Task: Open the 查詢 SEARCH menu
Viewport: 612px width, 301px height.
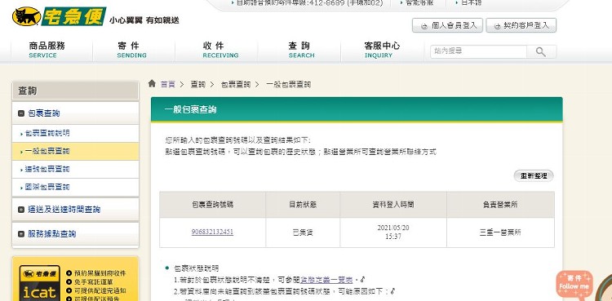Action: 301,50
